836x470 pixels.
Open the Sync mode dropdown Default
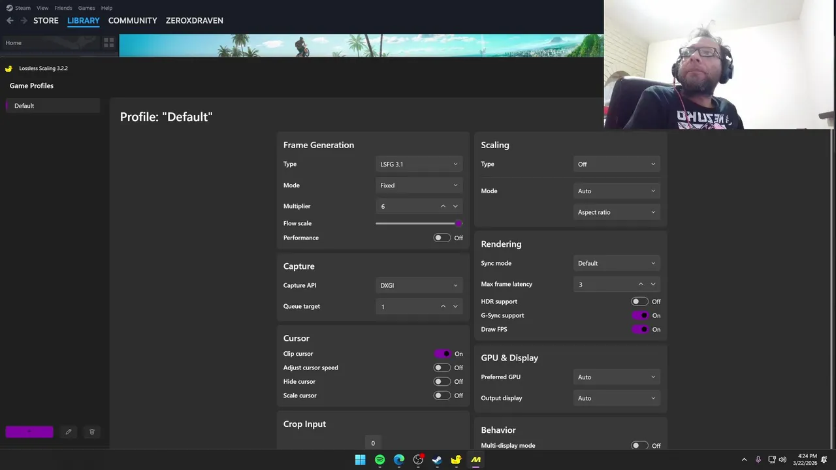click(x=617, y=263)
